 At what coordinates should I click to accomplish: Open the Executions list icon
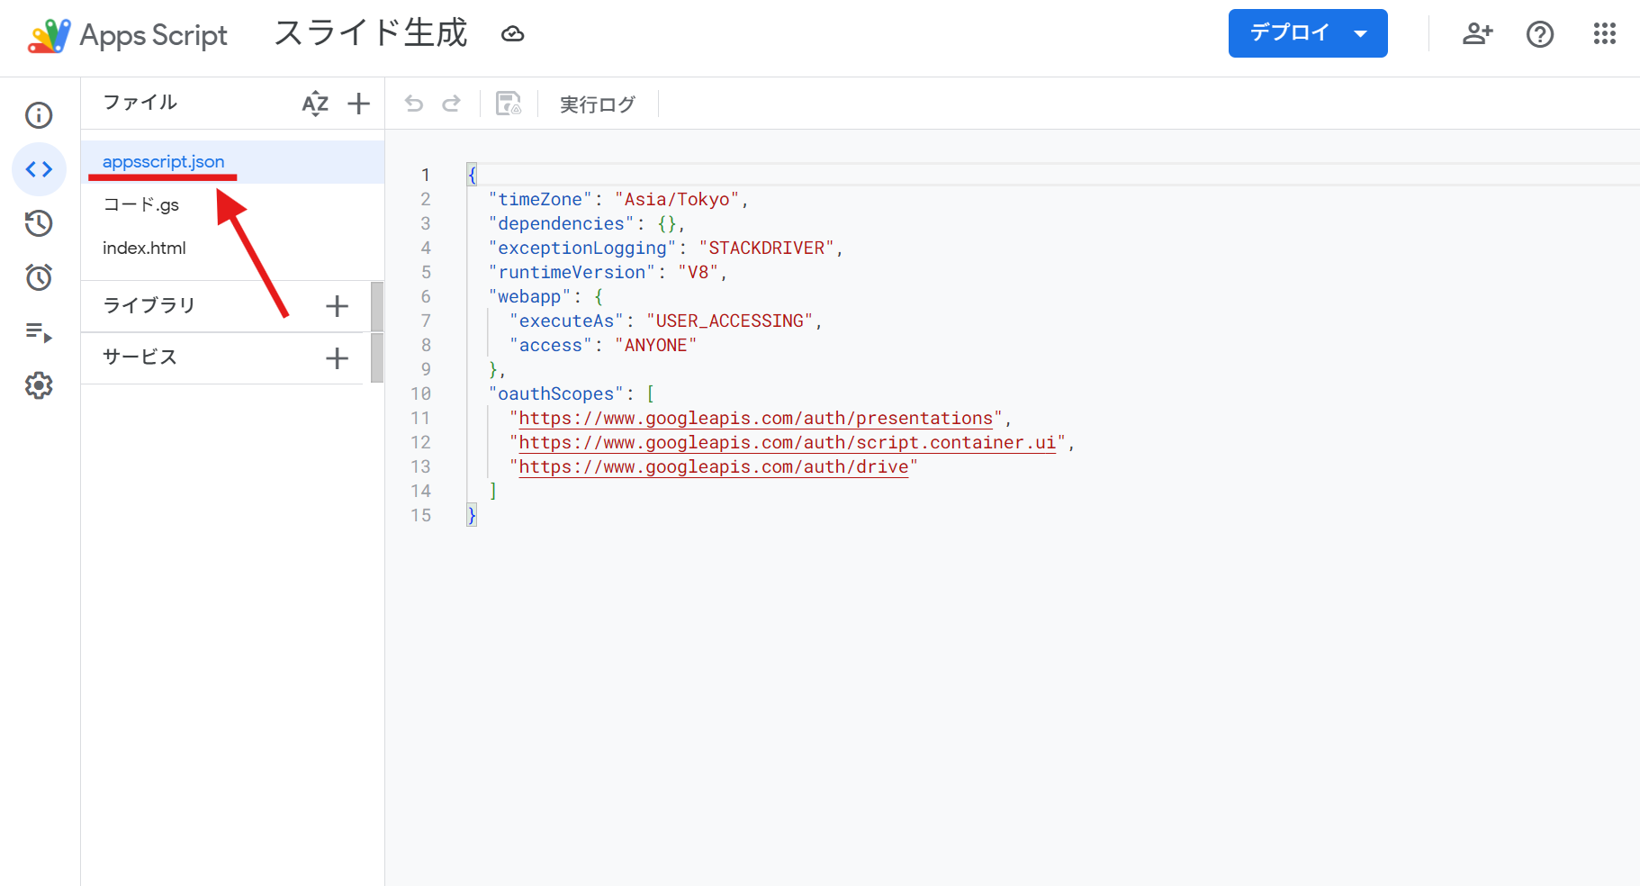coord(39,332)
